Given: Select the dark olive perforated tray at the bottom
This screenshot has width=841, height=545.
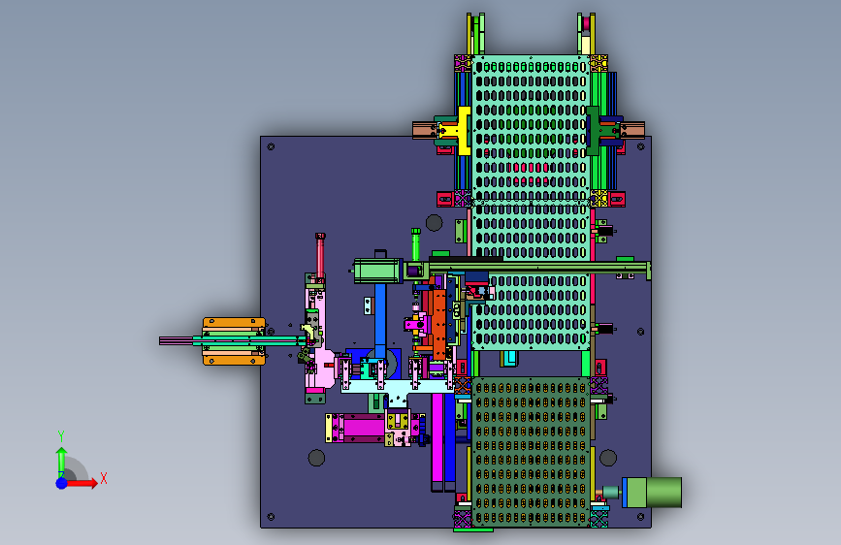Looking at the screenshot, I should tap(531, 452).
